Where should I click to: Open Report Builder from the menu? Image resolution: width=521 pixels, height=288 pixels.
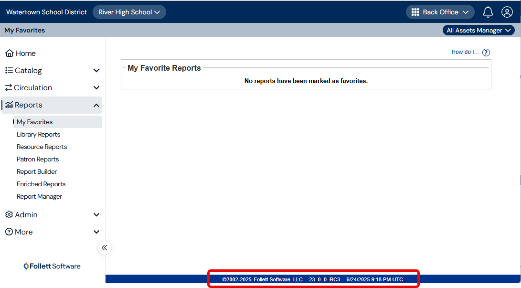tap(36, 171)
